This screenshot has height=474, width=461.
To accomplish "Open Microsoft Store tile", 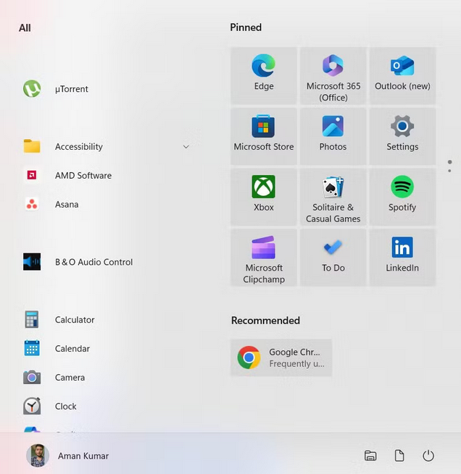I will click(264, 136).
